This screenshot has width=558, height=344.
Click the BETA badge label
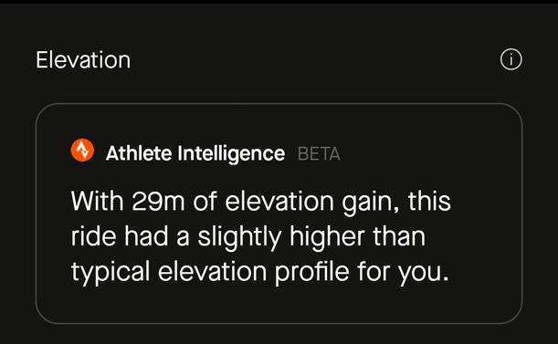(x=319, y=154)
